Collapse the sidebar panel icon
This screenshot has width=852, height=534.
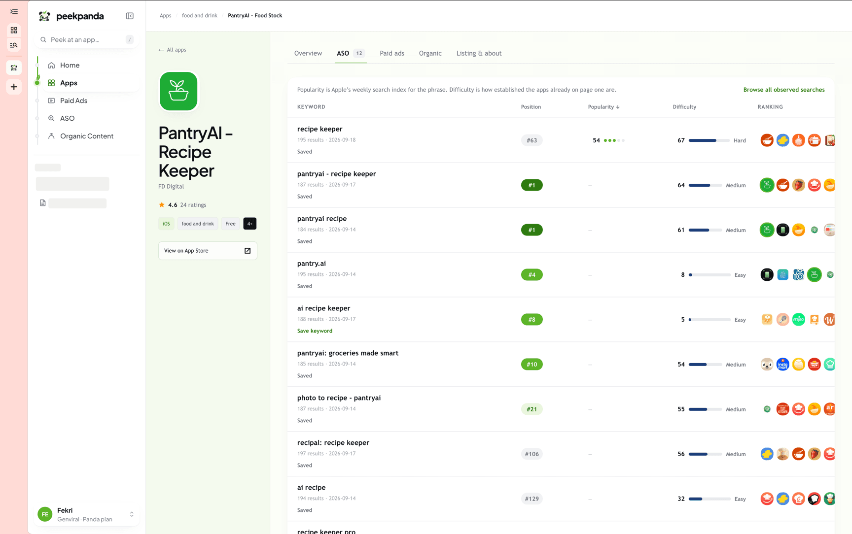coord(130,16)
